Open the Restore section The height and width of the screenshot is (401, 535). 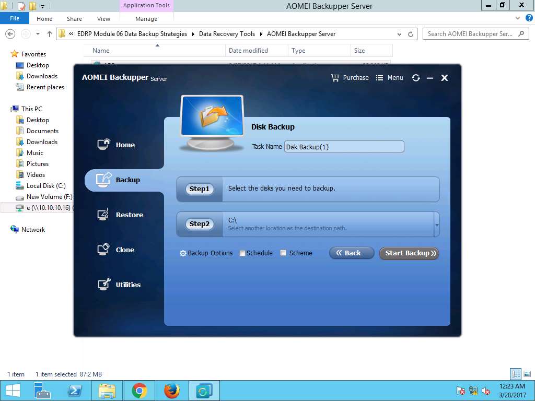[120, 215]
